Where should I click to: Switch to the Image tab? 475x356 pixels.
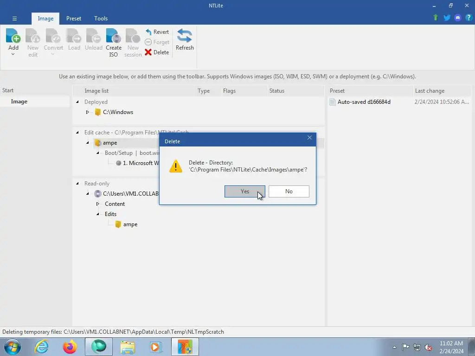point(45,19)
